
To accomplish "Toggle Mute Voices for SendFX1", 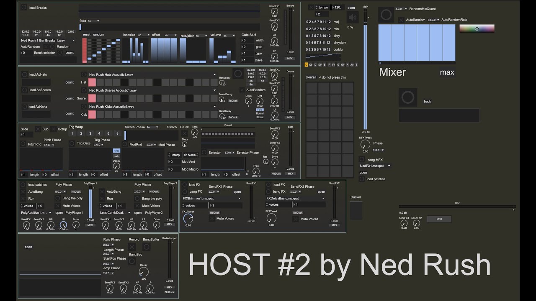I will click(212, 219).
